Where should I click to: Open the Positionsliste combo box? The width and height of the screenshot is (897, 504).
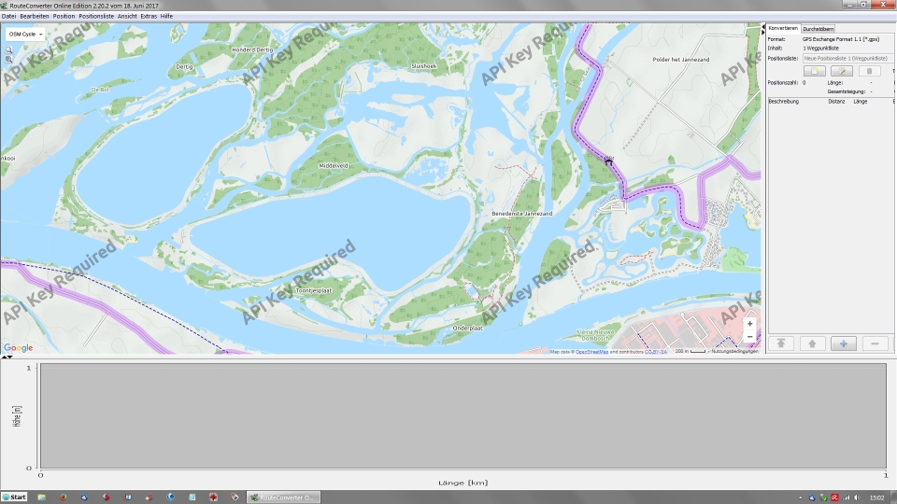point(846,58)
